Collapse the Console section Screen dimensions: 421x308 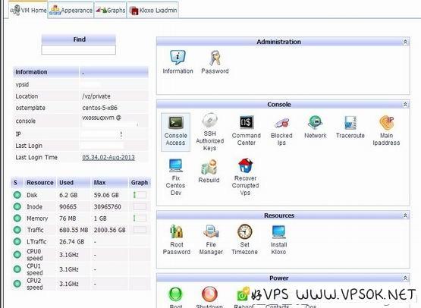click(x=405, y=104)
